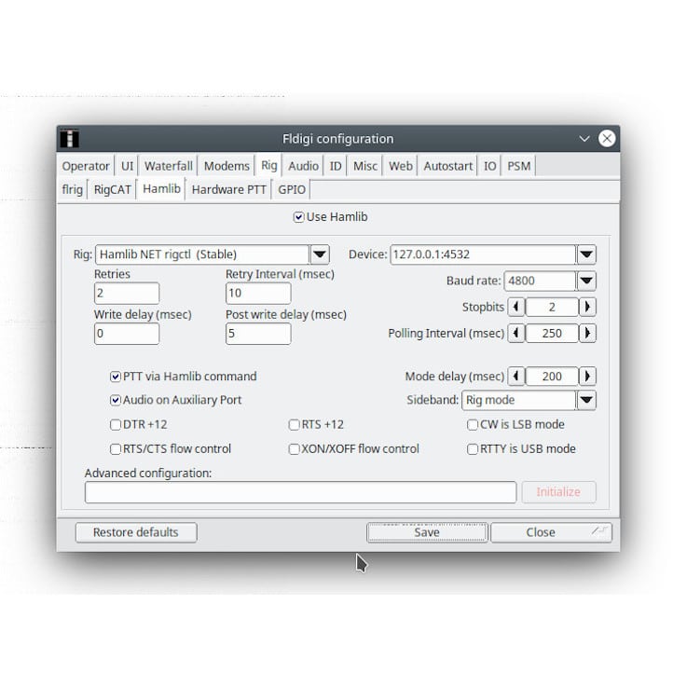Screen dimensions: 687x687
Task: Click the Post write delay input field
Action: [258, 334]
